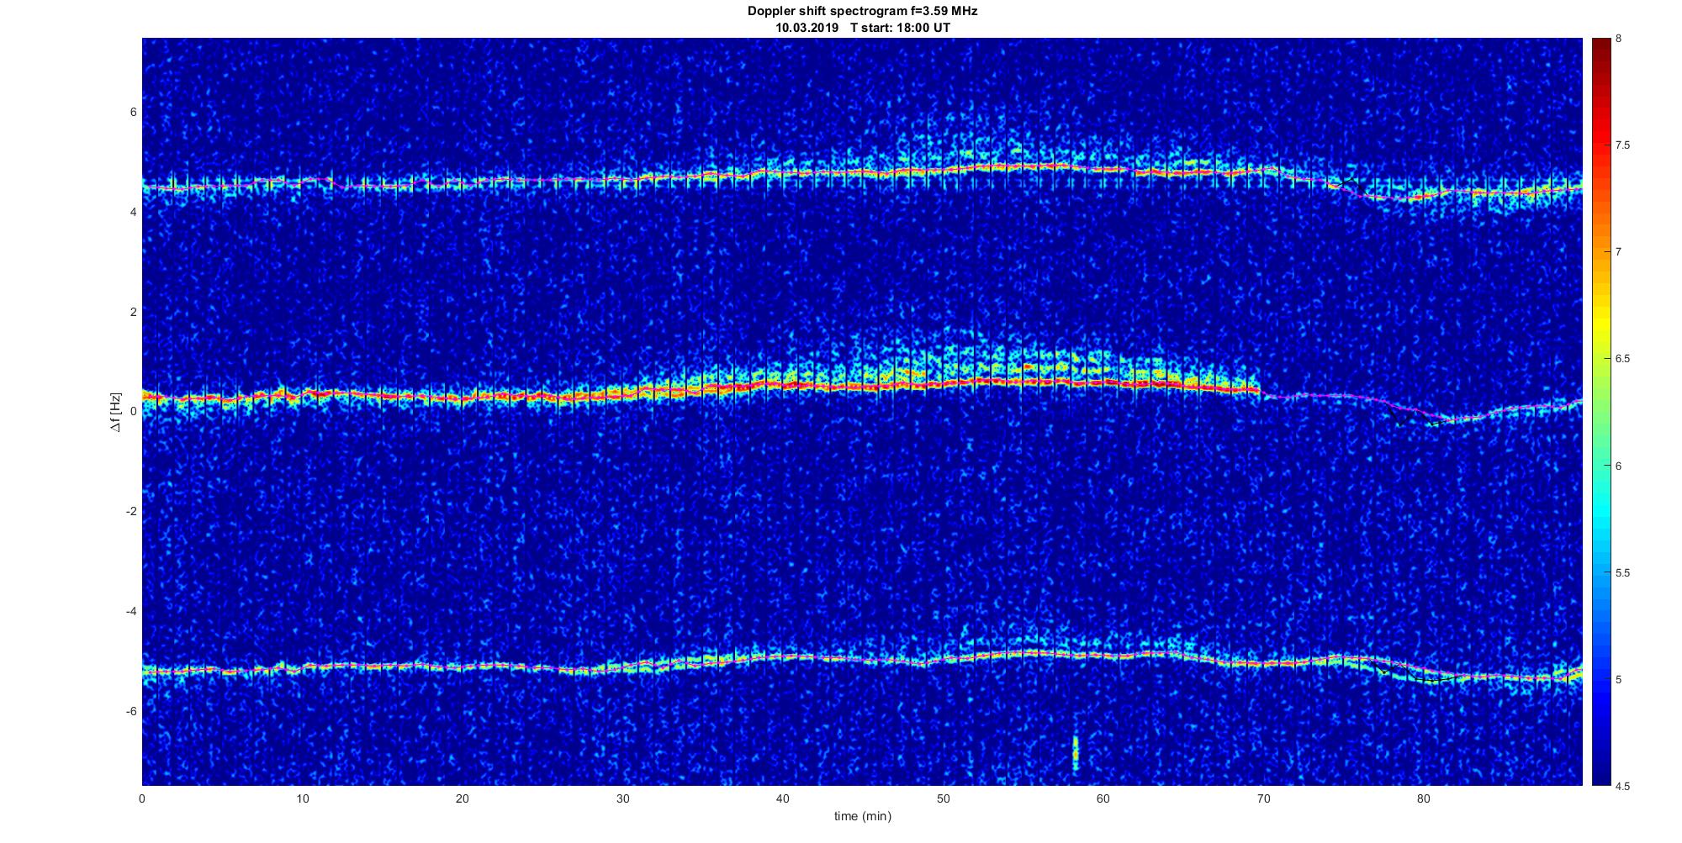Click the y-axis tick label 4
This screenshot has width=1682, height=843.
point(134,212)
